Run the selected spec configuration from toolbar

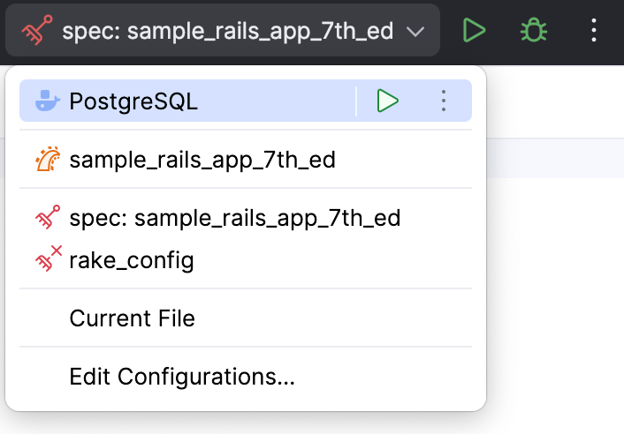click(x=475, y=32)
